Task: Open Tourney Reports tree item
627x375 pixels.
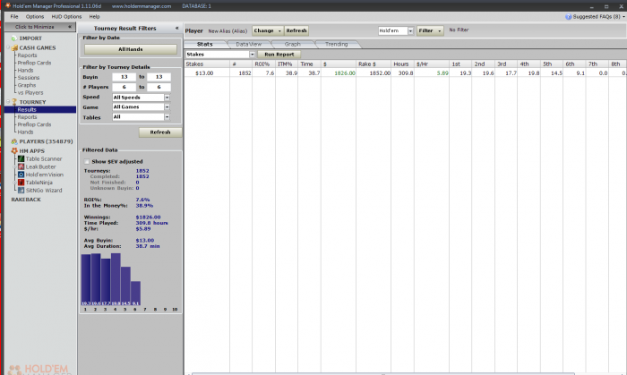Action: (x=27, y=117)
